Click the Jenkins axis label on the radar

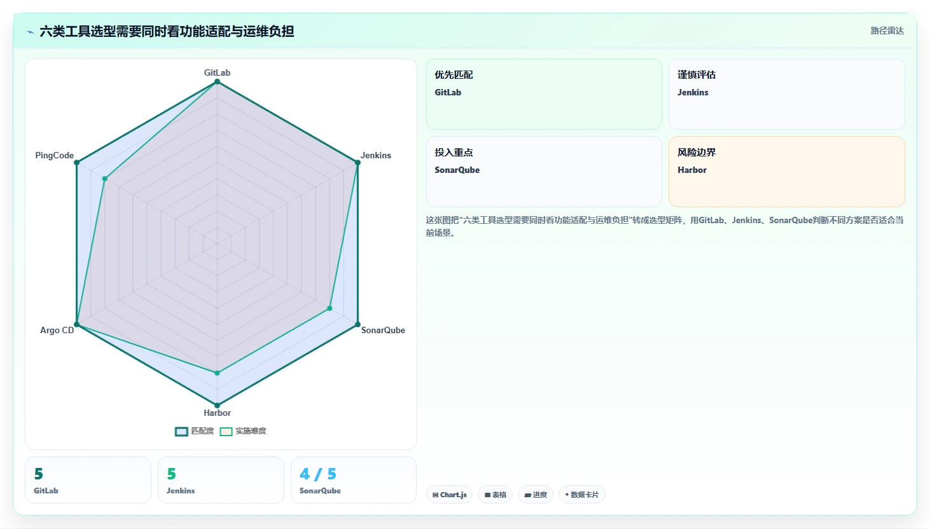pos(376,155)
